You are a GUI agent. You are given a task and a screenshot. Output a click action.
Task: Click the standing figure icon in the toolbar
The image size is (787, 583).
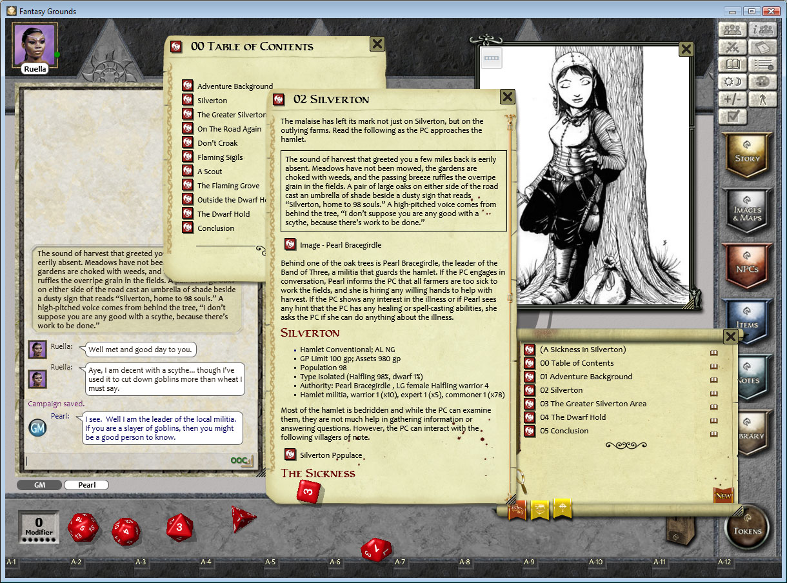point(763,99)
